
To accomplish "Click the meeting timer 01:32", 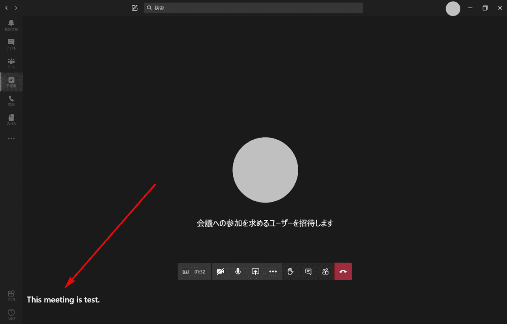I will point(200,272).
